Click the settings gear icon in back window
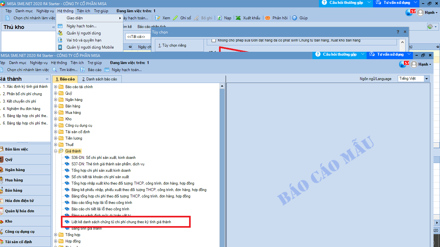The height and width of the screenshot is (247, 440). tap(430, 27)
